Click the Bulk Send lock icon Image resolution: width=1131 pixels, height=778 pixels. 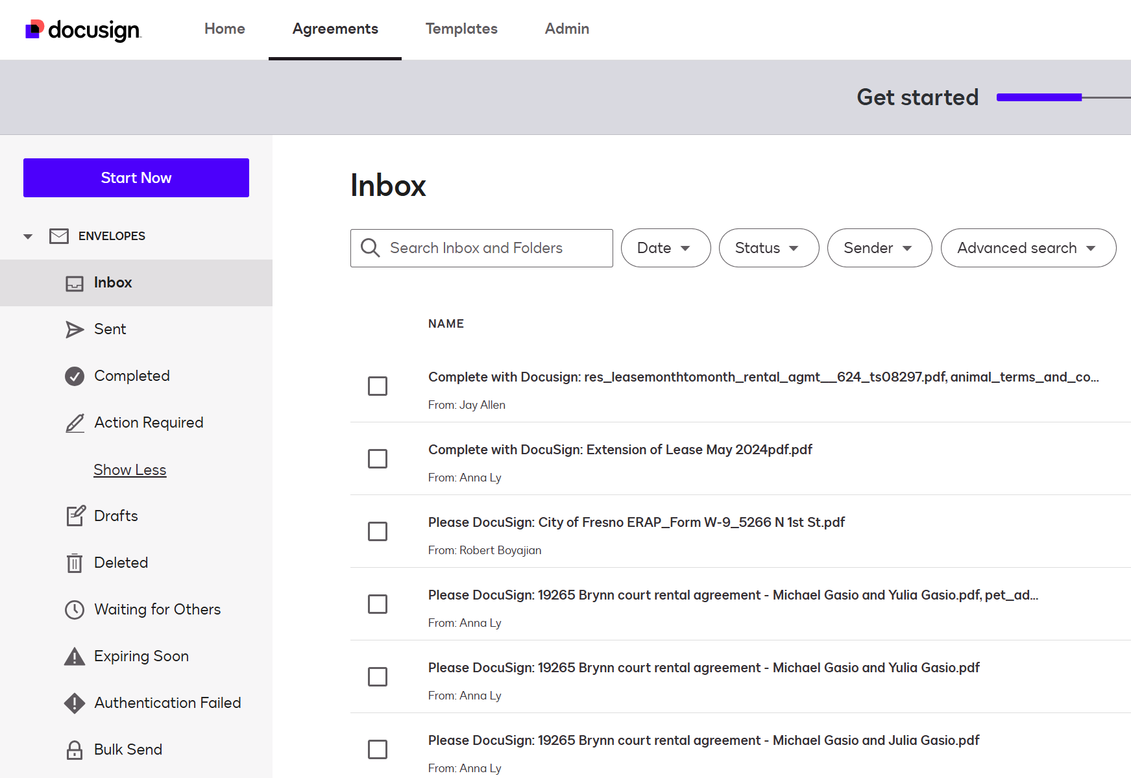(75, 749)
